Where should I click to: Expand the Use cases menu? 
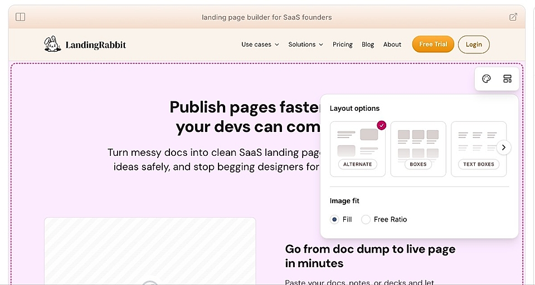coord(260,45)
